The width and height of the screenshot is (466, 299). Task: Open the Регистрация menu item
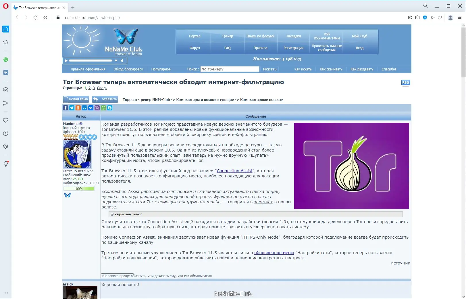pos(293,48)
